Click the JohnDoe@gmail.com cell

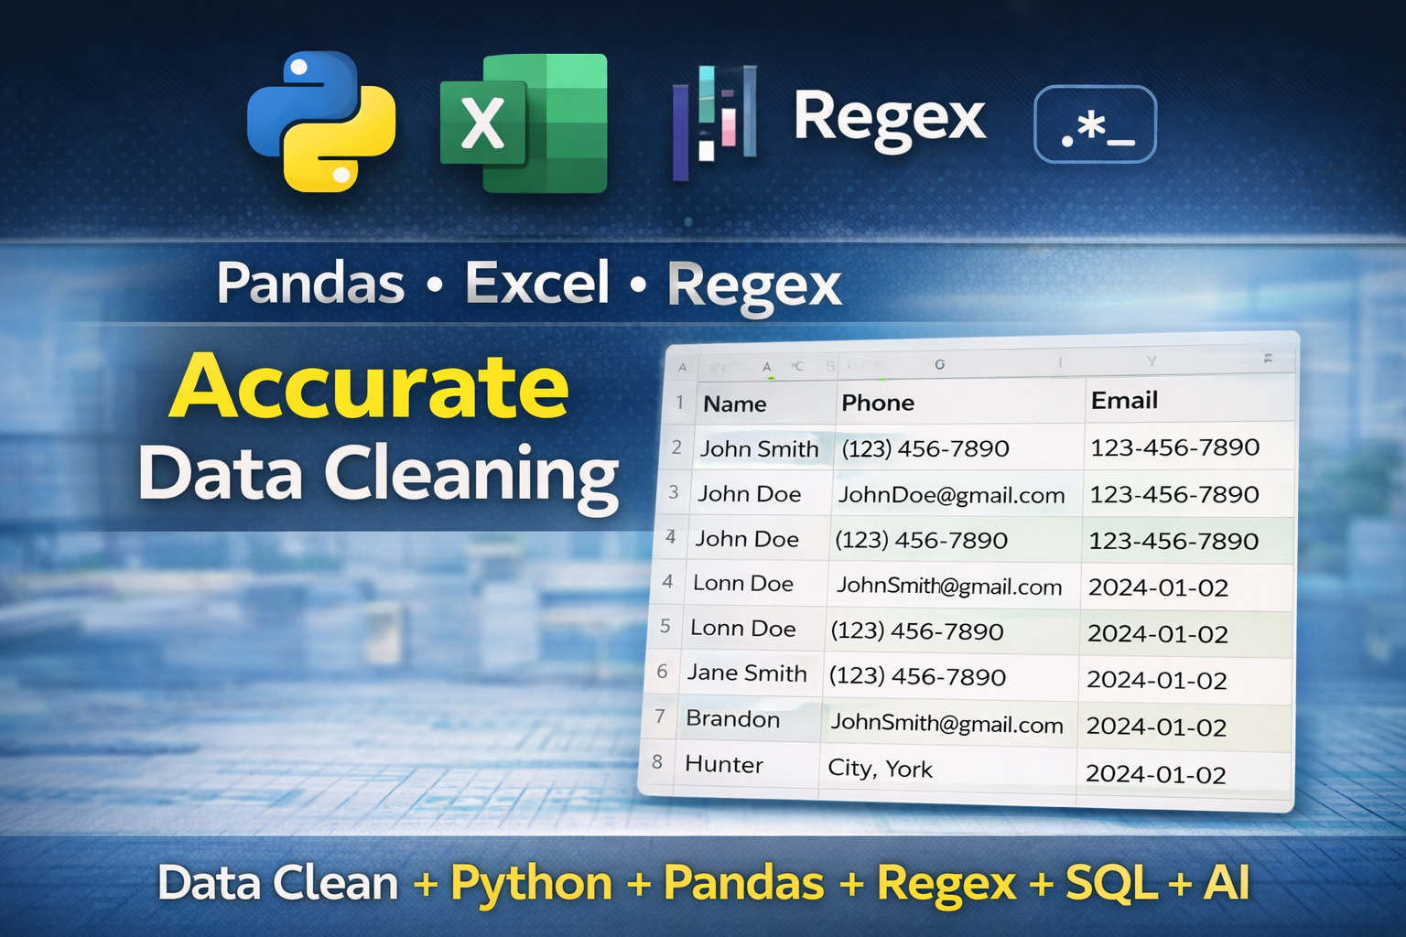point(951,495)
